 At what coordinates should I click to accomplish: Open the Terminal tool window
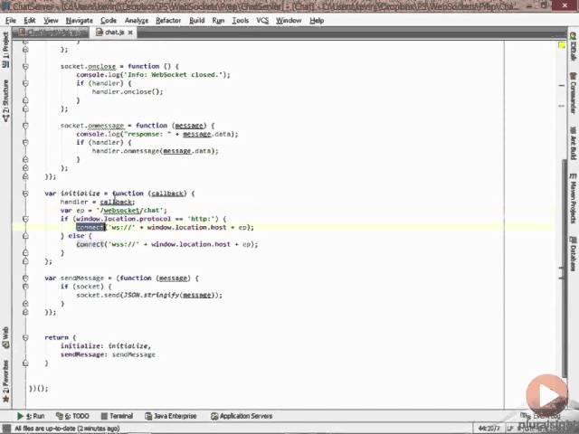[x=117, y=416]
